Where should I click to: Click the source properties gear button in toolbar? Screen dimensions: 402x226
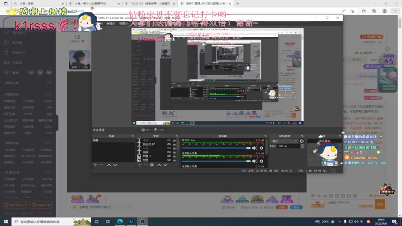pyautogui.click(x=146, y=130)
